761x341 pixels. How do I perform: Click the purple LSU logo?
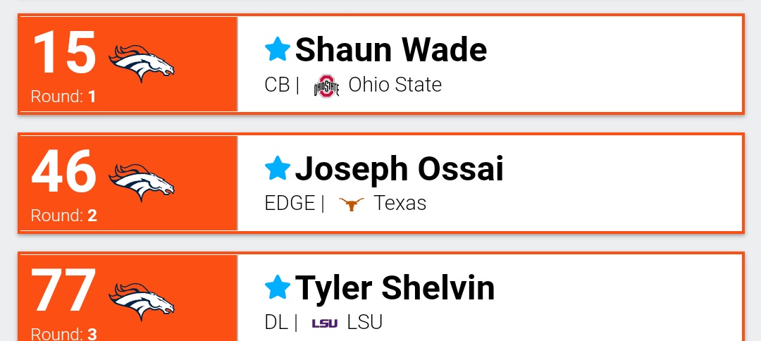pos(325,323)
